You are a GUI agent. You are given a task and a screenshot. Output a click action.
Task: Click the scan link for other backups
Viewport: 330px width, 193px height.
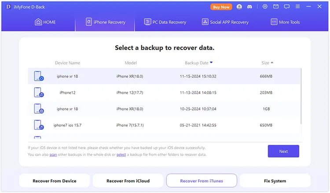click(53, 154)
